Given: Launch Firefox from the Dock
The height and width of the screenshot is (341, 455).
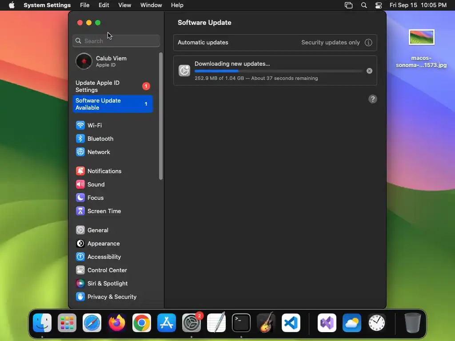Looking at the screenshot, I should (x=117, y=323).
